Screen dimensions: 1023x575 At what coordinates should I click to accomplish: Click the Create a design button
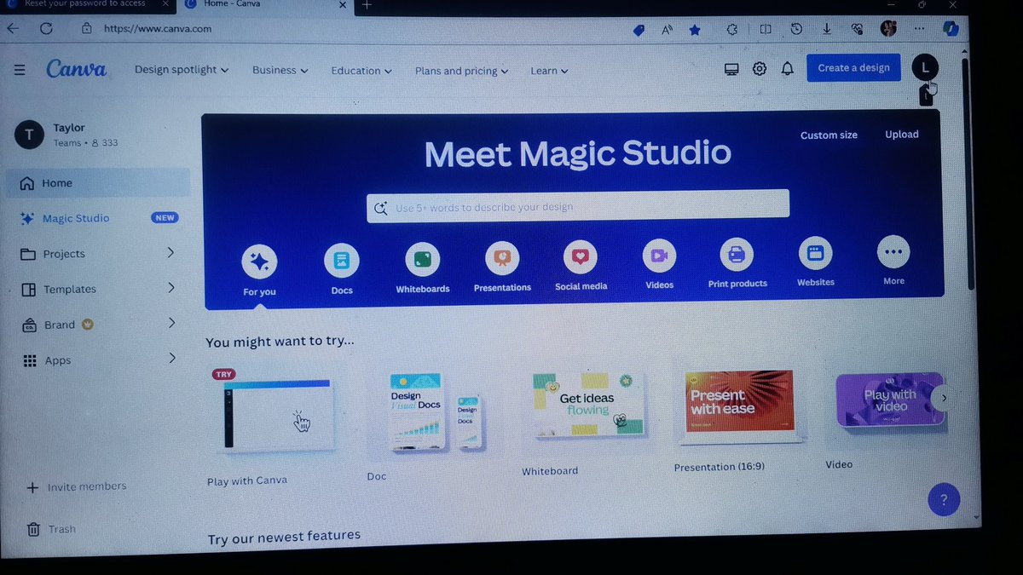853,68
